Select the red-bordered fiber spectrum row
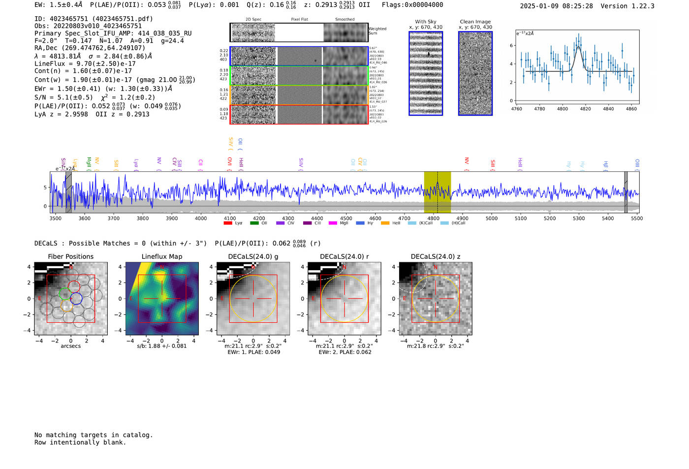This screenshot has height=469, width=689. tap(299, 114)
